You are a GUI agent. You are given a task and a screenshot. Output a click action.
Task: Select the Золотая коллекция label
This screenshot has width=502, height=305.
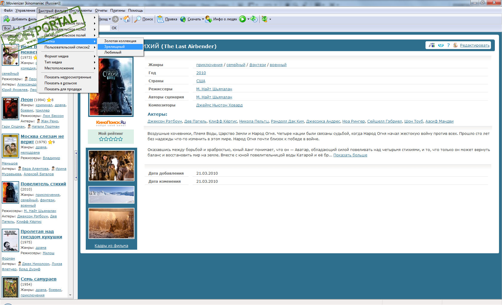tap(120, 41)
